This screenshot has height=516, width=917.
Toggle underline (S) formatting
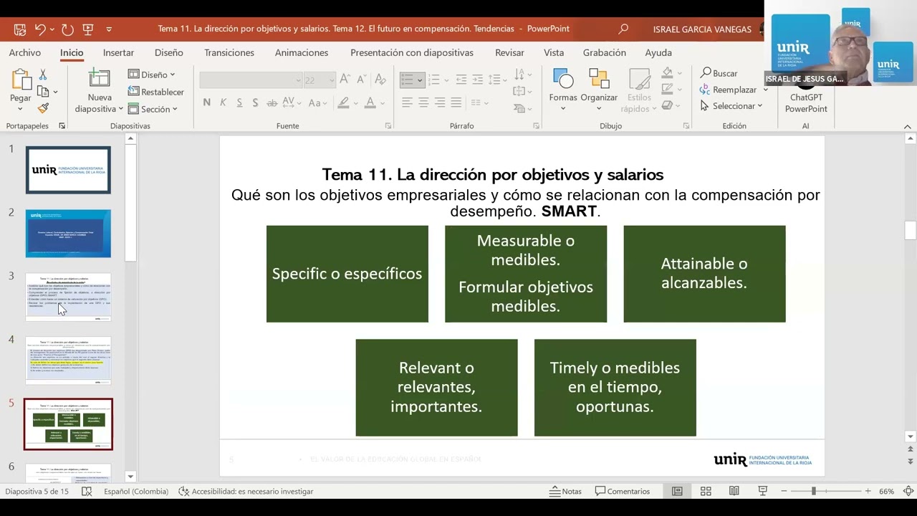239,102
